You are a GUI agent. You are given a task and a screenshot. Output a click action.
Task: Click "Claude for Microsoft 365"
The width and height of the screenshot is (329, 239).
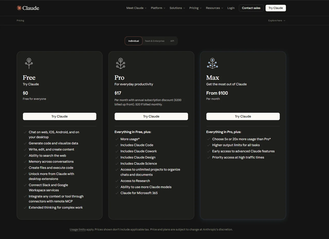point(139,193)
